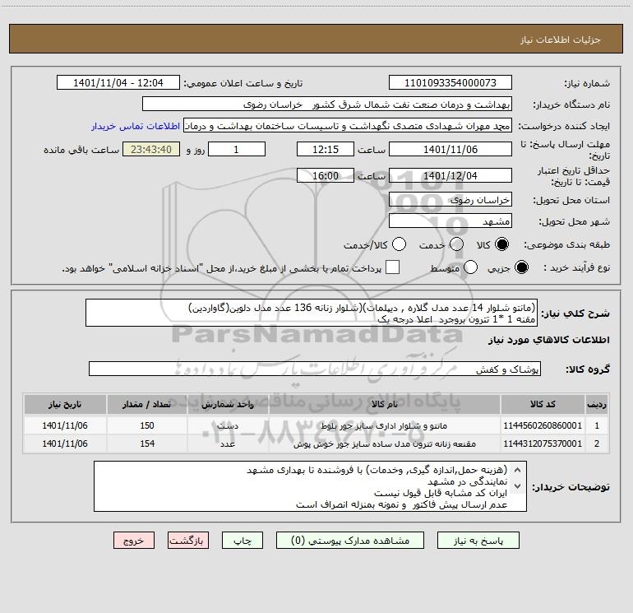This screenshot has width=633, height=613.
Task: Click item name مانتو و شلوار اداری
Action: [384, 426]
